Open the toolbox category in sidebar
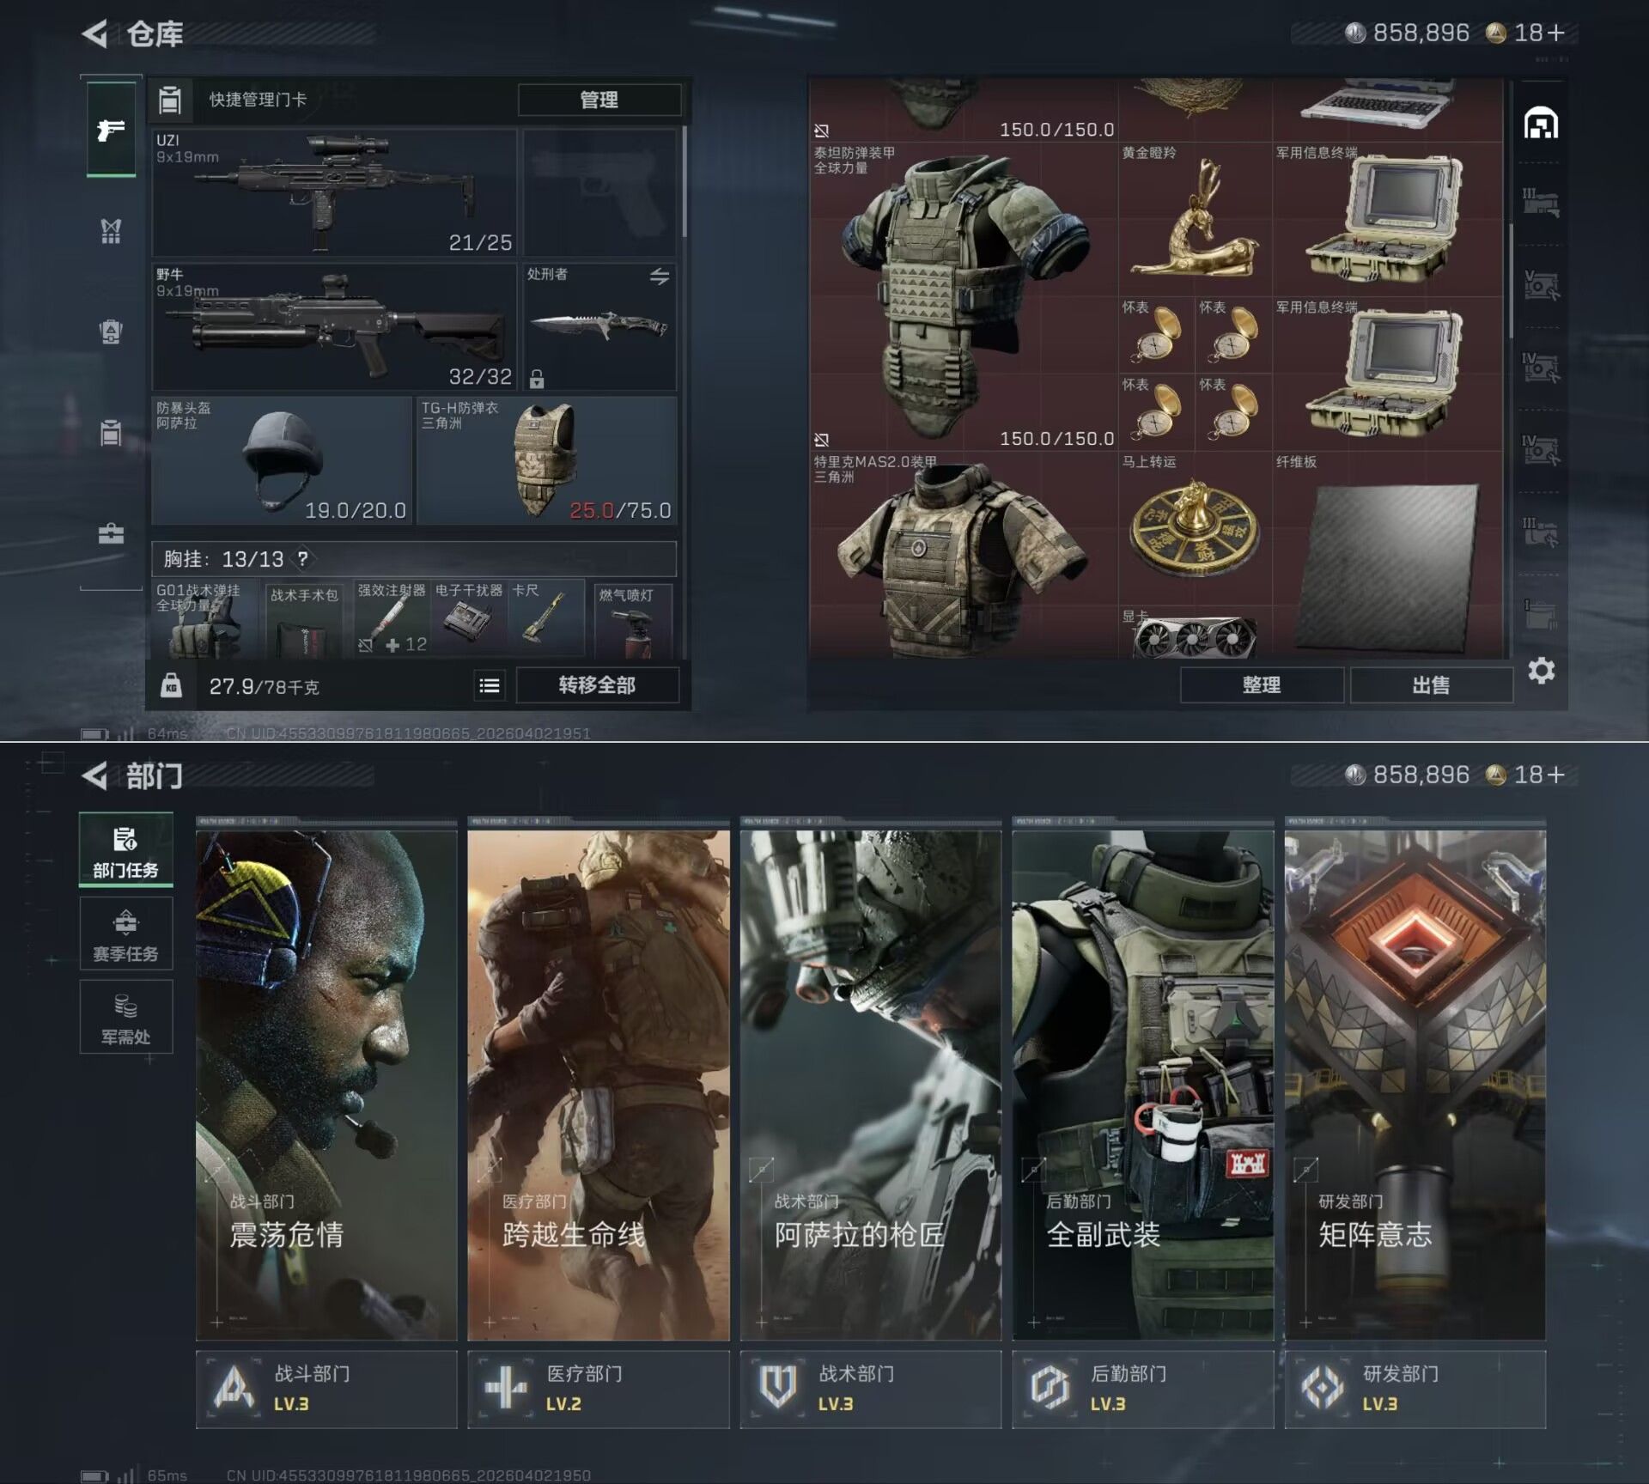The image size is (1649, 1484). pyautogui.click(x=111, y=534)
